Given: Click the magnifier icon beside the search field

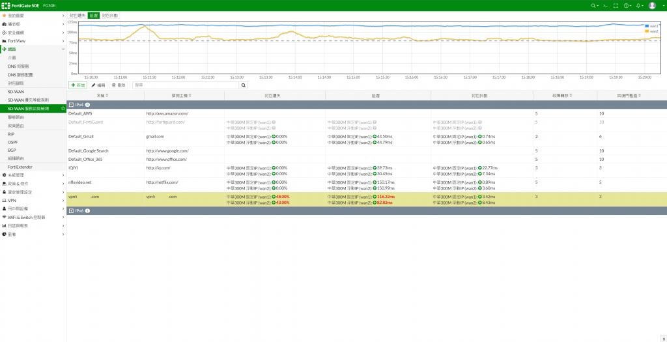Looking at the screenshot, I should (x=244, y=85).
